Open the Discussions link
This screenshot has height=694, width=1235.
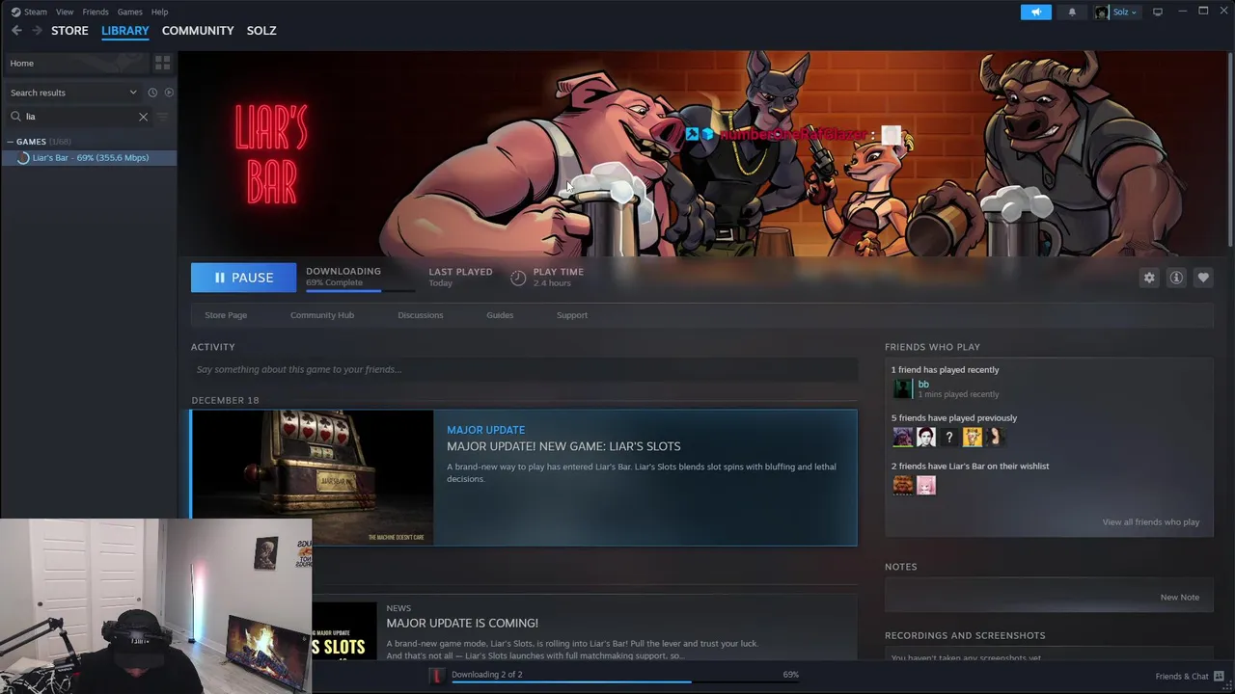pos(421,315)
